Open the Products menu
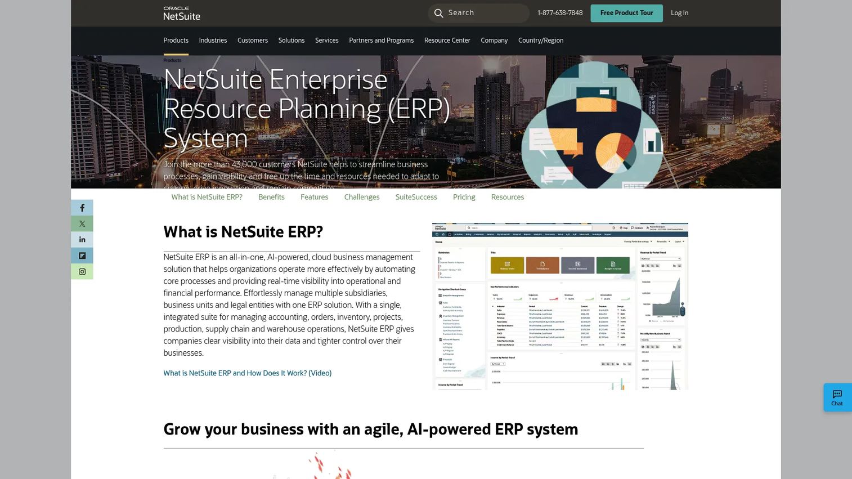The width and height of the screenshot is (852, 479). 176,41
